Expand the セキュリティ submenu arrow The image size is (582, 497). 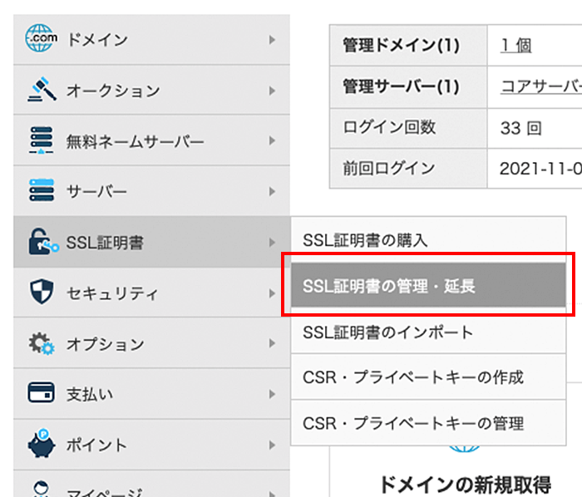(x=272, y=293)
